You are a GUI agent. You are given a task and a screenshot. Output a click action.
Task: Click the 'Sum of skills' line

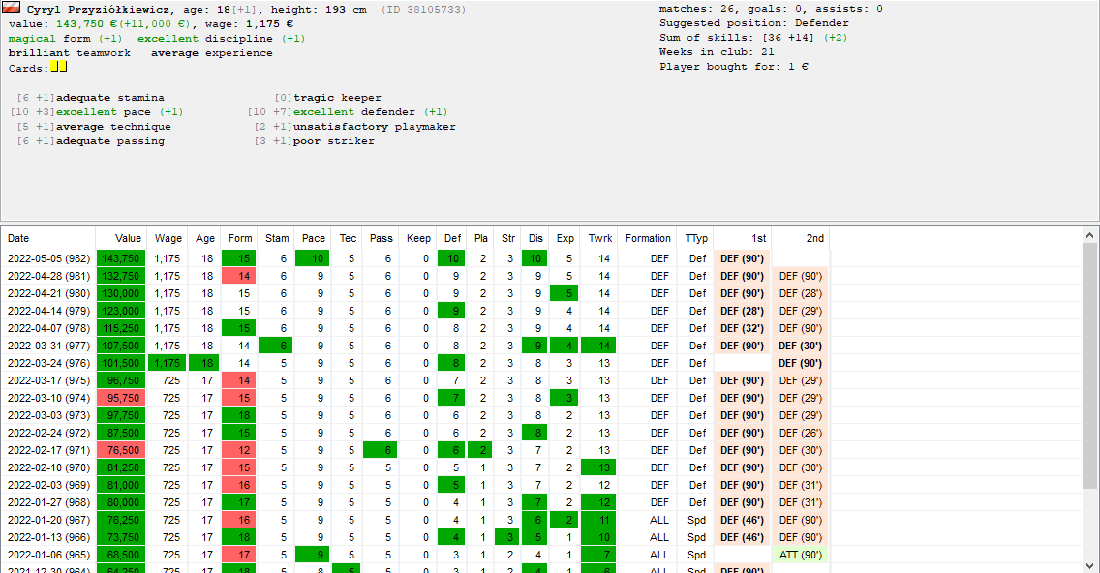coord(752,38)
